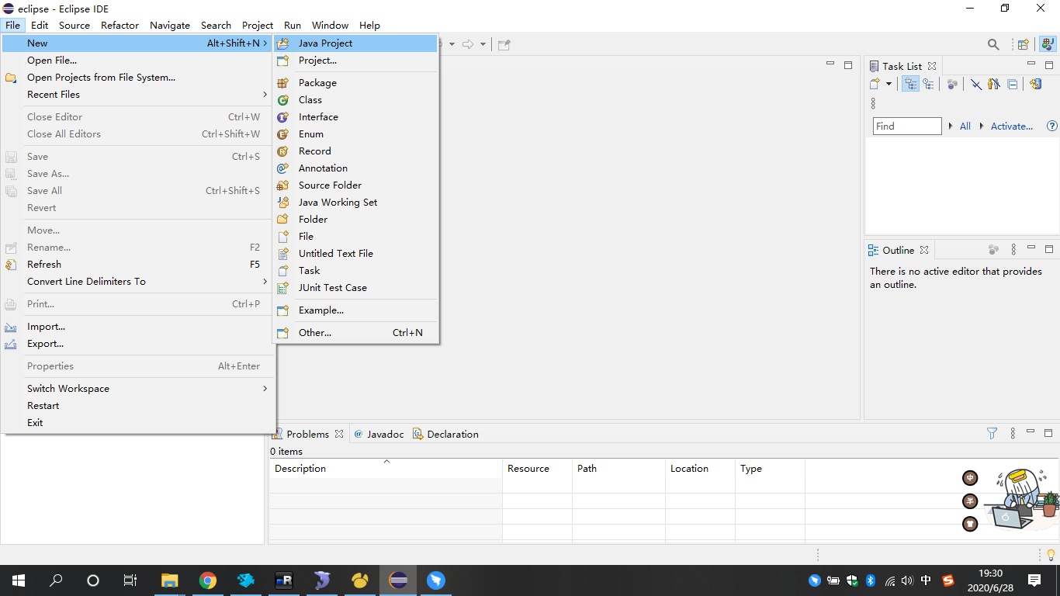Click the Resource column header
The height and width of the screenshot is (596, 1060).
point(537,469)
